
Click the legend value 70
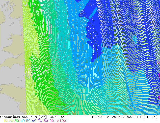click(x=40, y=121)
